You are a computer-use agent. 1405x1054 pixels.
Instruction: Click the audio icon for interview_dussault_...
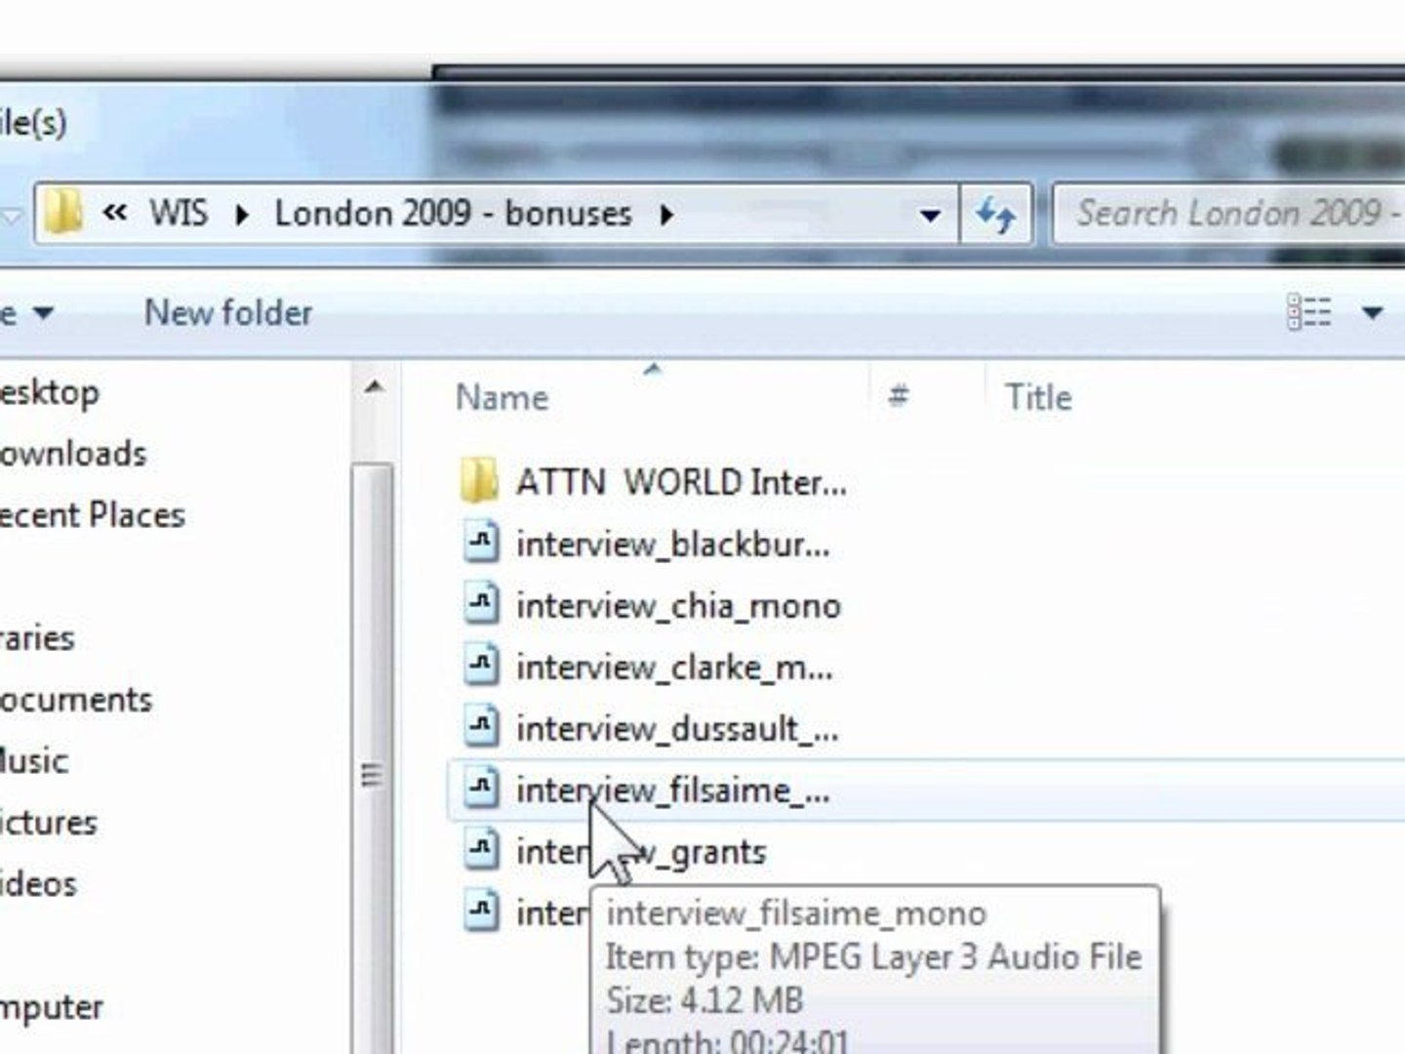480,728
